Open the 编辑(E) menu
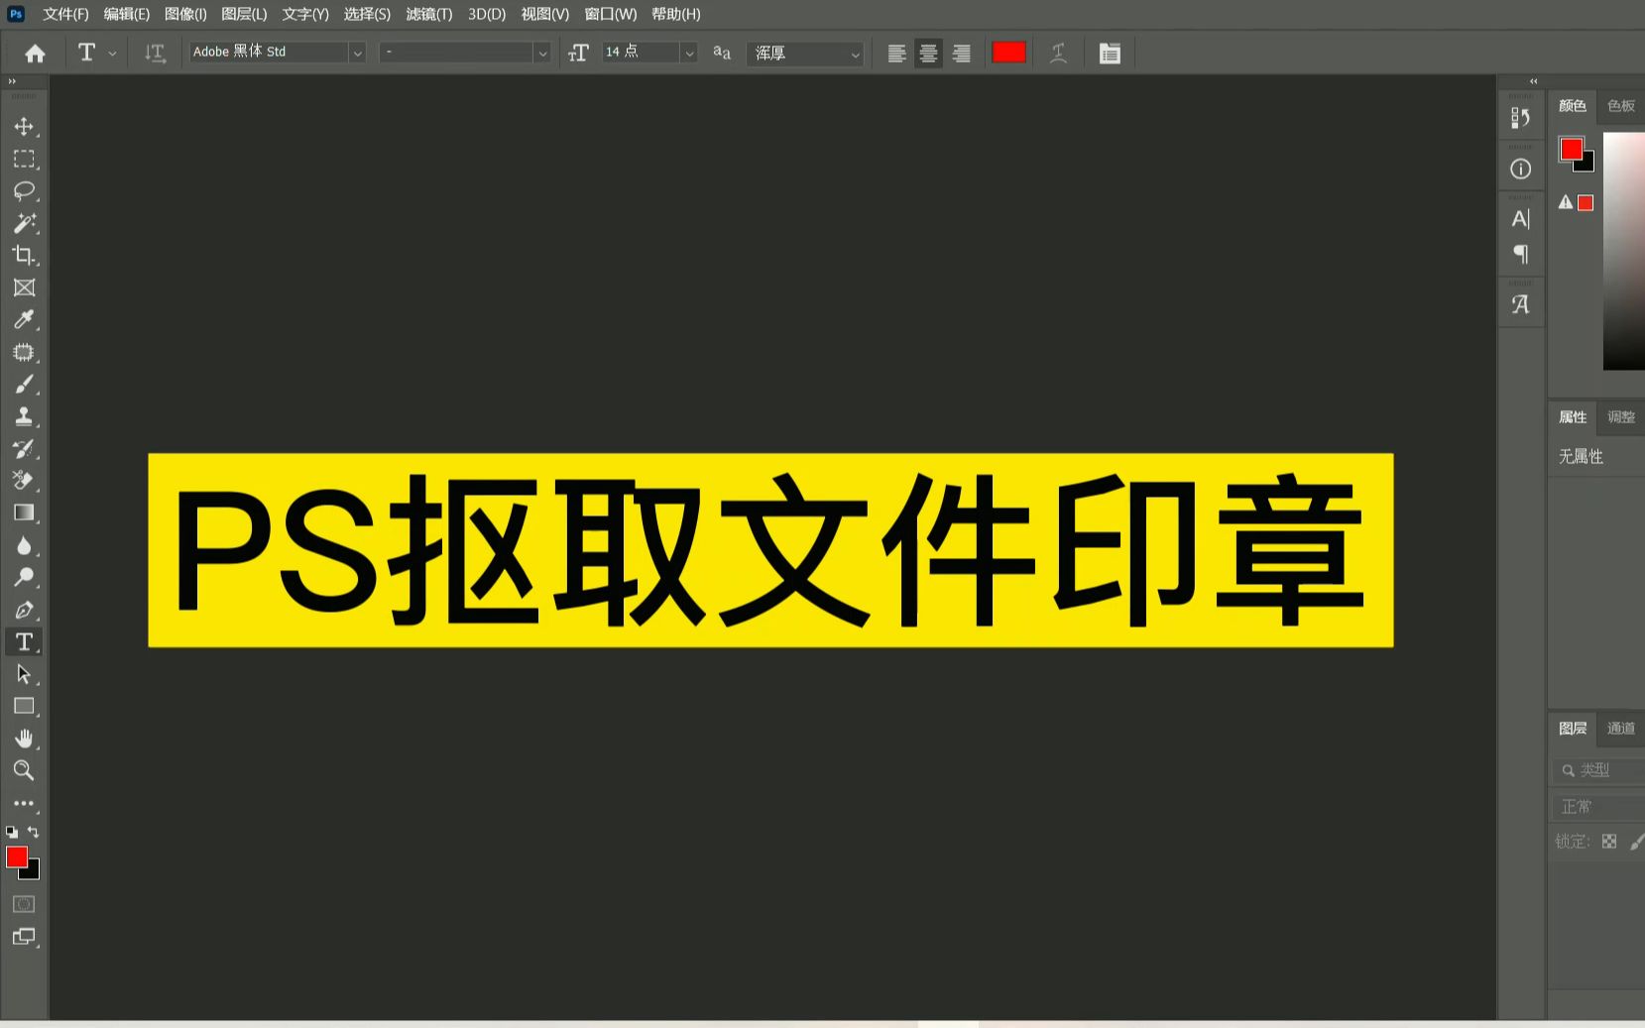The width and height of the screenshot is (1645, 1028). [x=127, y=14]
